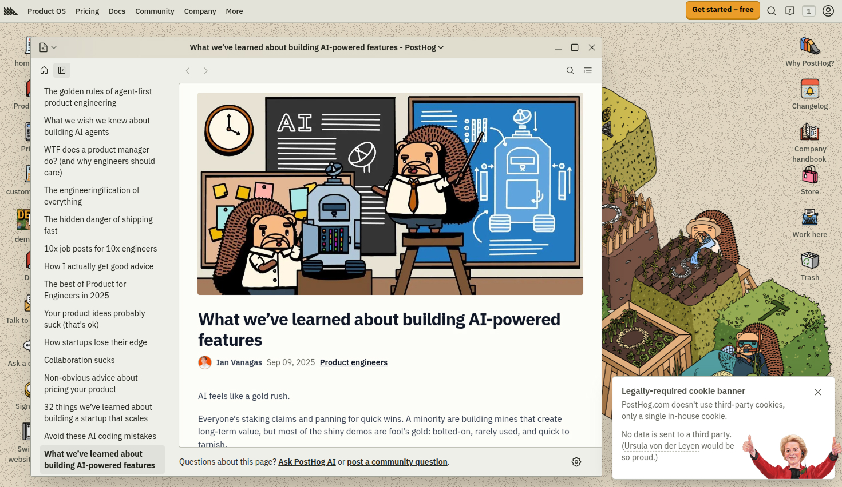Follow the Ask PostHog AI link

pyautogui.click(x=307, y=462)
